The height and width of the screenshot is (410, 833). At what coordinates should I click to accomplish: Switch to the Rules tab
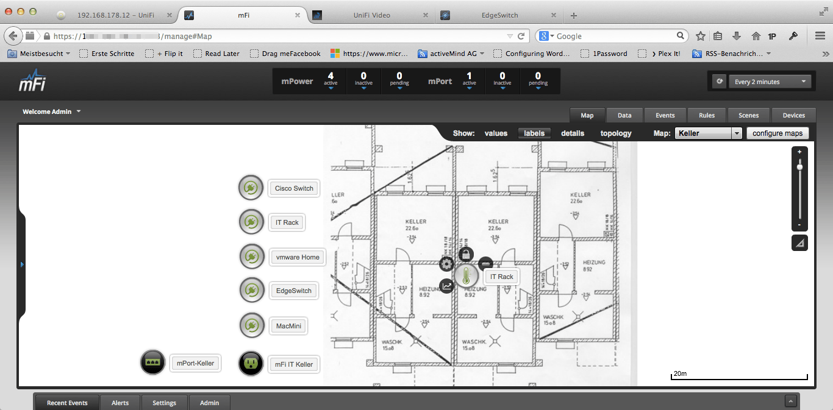click(707, 115)
